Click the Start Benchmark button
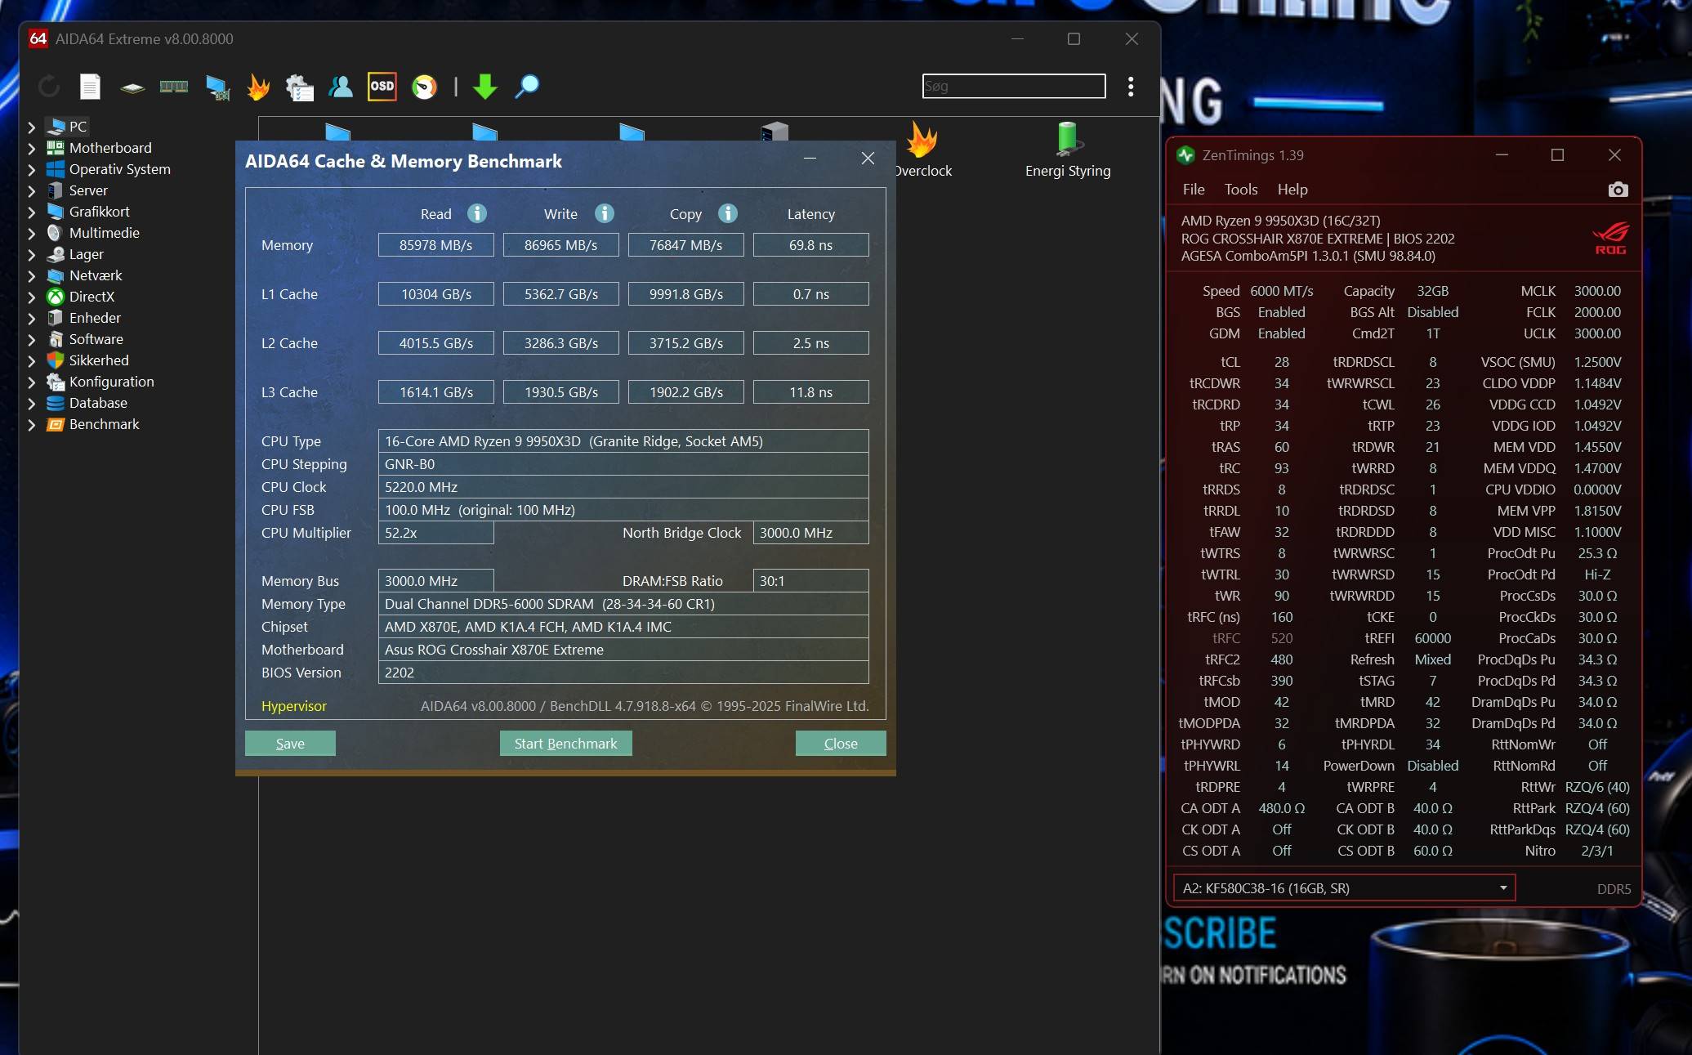The image size is (1692, 1055). click(x=565, y=744)
